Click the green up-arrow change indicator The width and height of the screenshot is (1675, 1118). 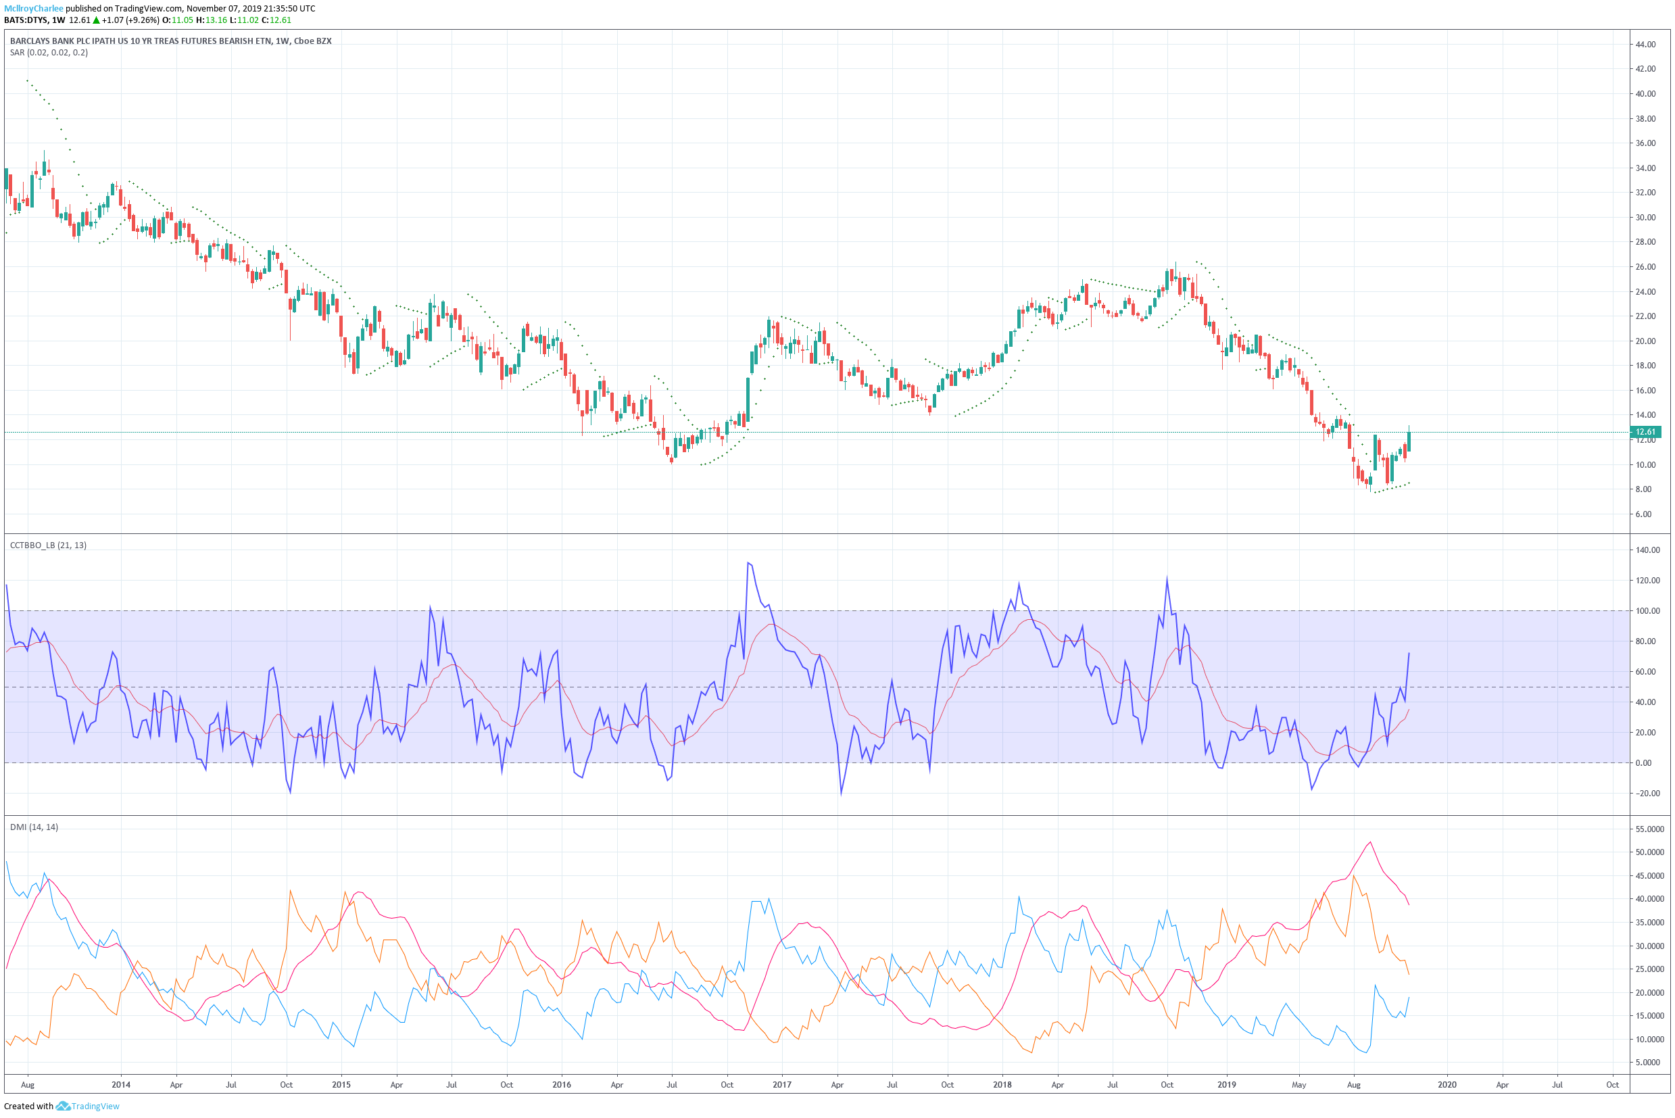pyautogui.click(x=96, y=20)
